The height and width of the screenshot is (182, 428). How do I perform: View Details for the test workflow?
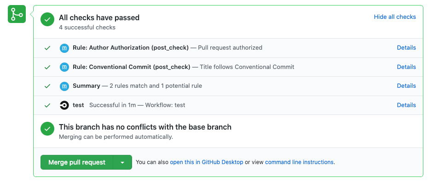click(406, 105)
